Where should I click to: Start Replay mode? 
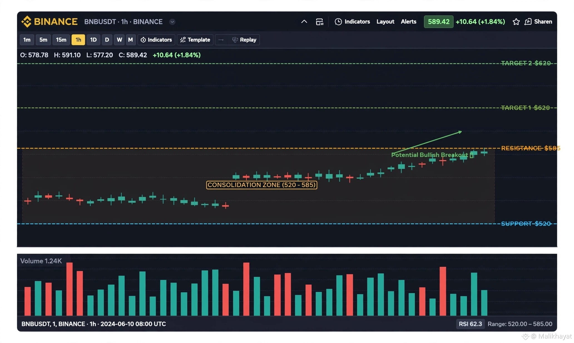(x=244, y=40)
